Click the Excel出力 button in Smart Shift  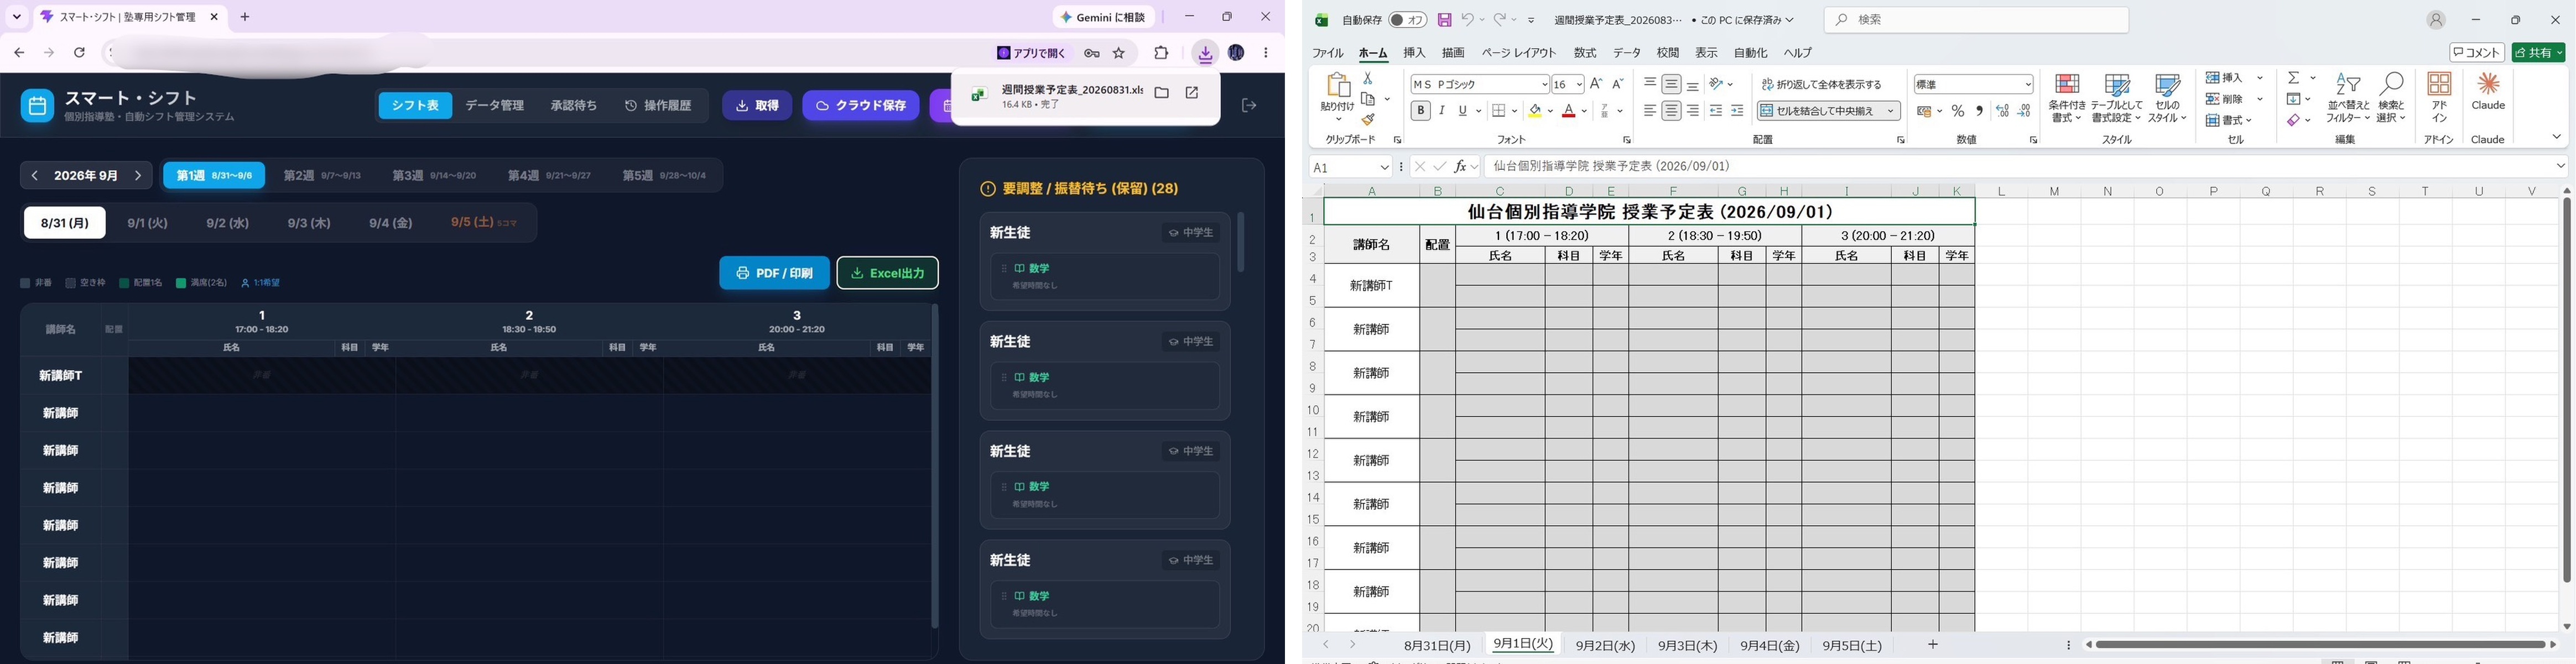pos(887,273)
